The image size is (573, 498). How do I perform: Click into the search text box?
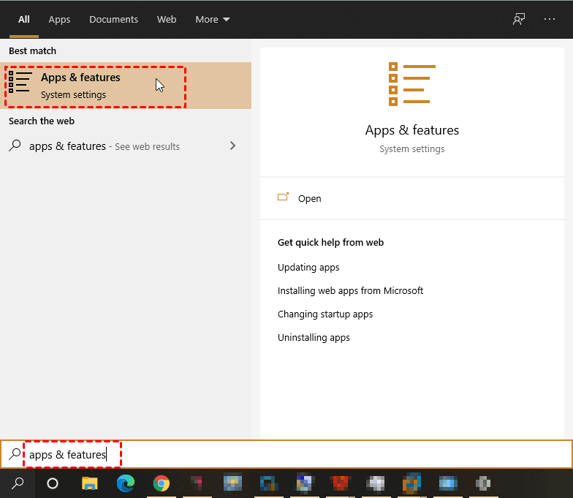coord(292,455)
